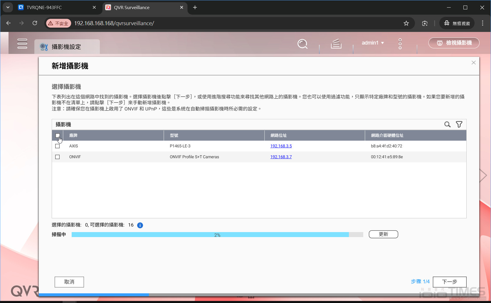Click the camera list search icon
Image resolution: width=491 pixels, height=303 pixels.
447,124
